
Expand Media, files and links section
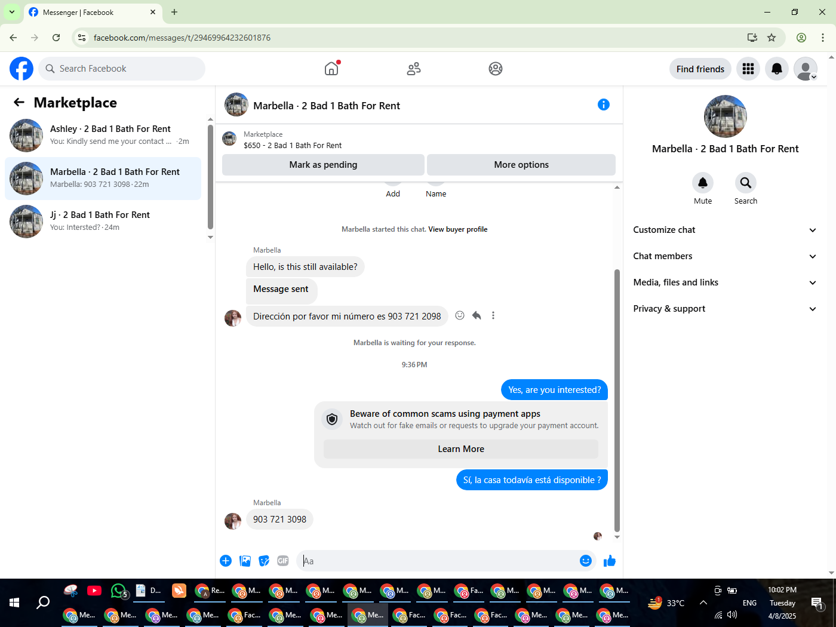click(x=725, y=282)
